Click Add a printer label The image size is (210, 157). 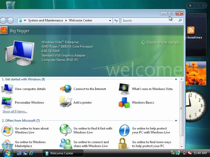(82, 103)
